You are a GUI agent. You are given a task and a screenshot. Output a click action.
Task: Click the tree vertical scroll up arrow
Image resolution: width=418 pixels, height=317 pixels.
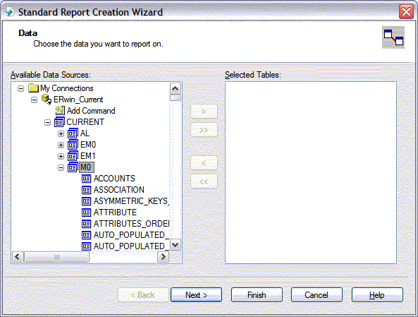click(176, 88)
